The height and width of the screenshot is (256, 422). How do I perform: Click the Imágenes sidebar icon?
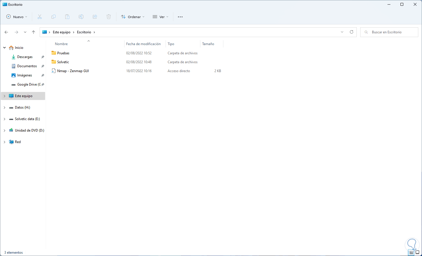click(x=14, y=75)
